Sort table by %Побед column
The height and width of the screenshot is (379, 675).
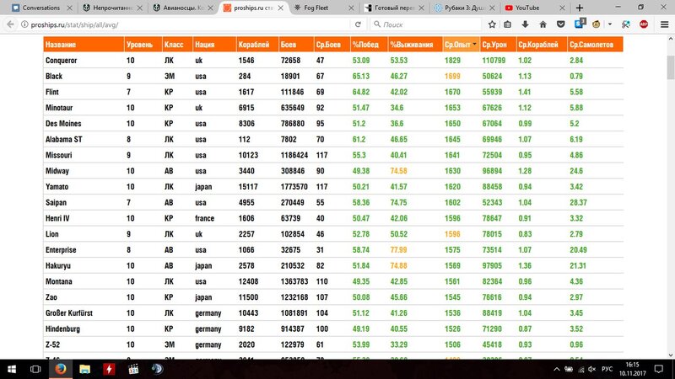pos(369,45)
